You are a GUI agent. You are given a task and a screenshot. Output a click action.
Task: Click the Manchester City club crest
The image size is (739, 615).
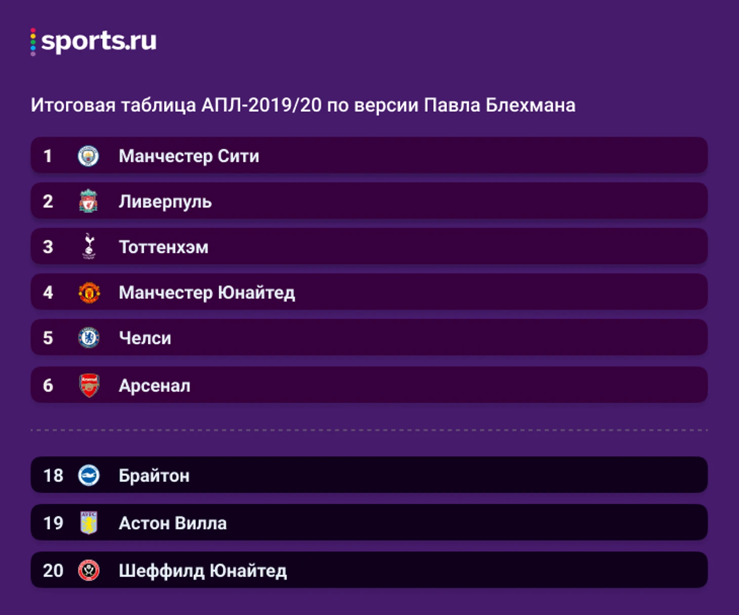[89, 156]
